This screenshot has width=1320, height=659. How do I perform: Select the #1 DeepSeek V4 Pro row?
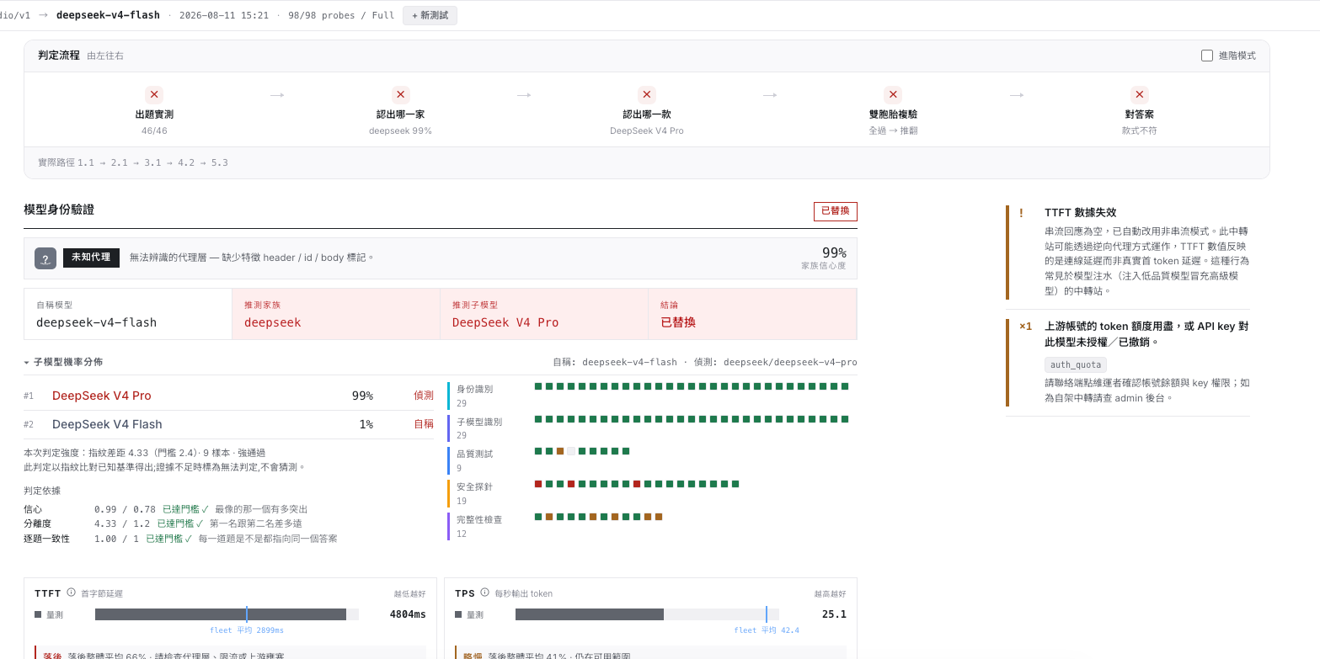[x=228, y=396]
